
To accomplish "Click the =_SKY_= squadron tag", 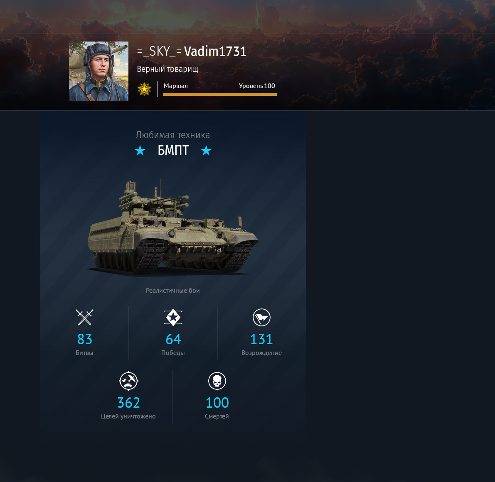I will point(160,51).
